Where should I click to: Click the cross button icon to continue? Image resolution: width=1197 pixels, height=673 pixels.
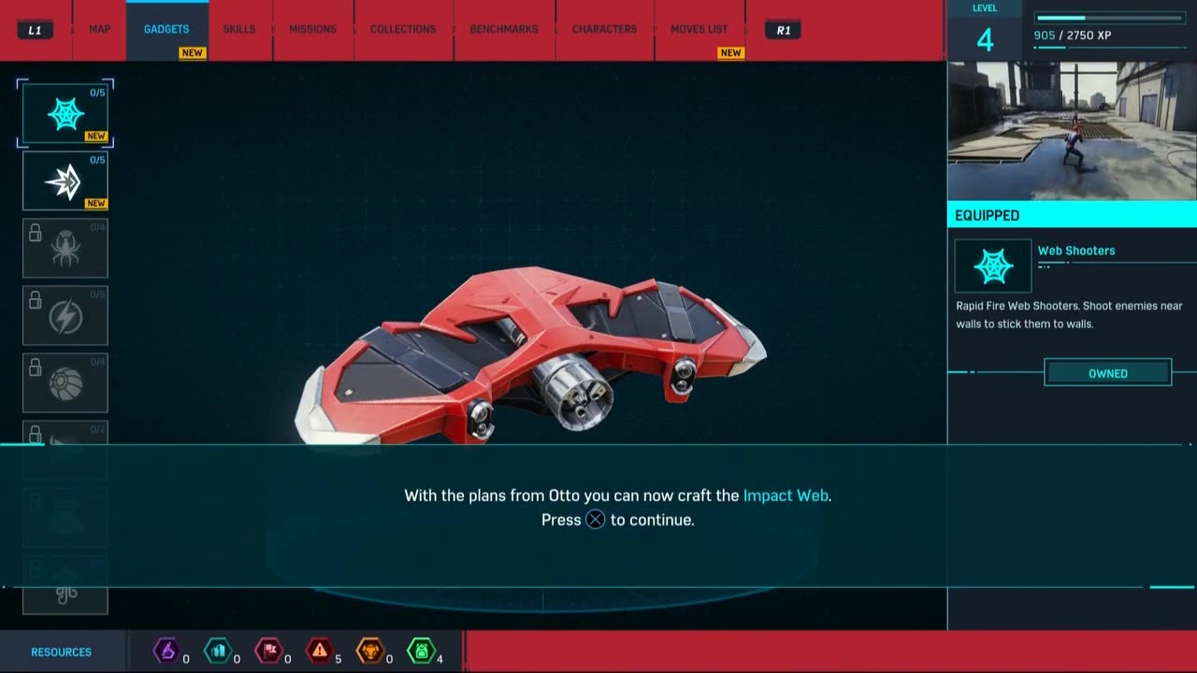(596, 520)
